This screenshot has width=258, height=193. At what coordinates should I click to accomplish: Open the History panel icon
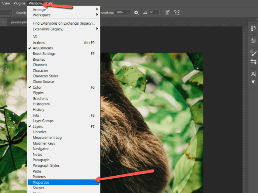(x=253, y=28)
